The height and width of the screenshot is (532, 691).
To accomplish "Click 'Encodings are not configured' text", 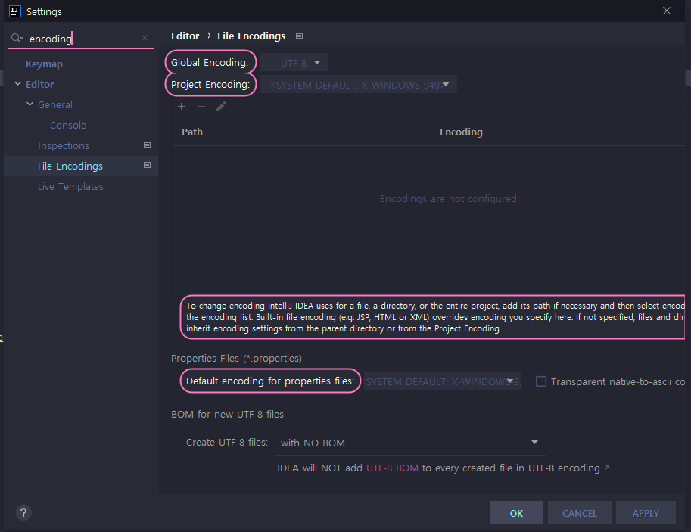I will coord(448,199).
